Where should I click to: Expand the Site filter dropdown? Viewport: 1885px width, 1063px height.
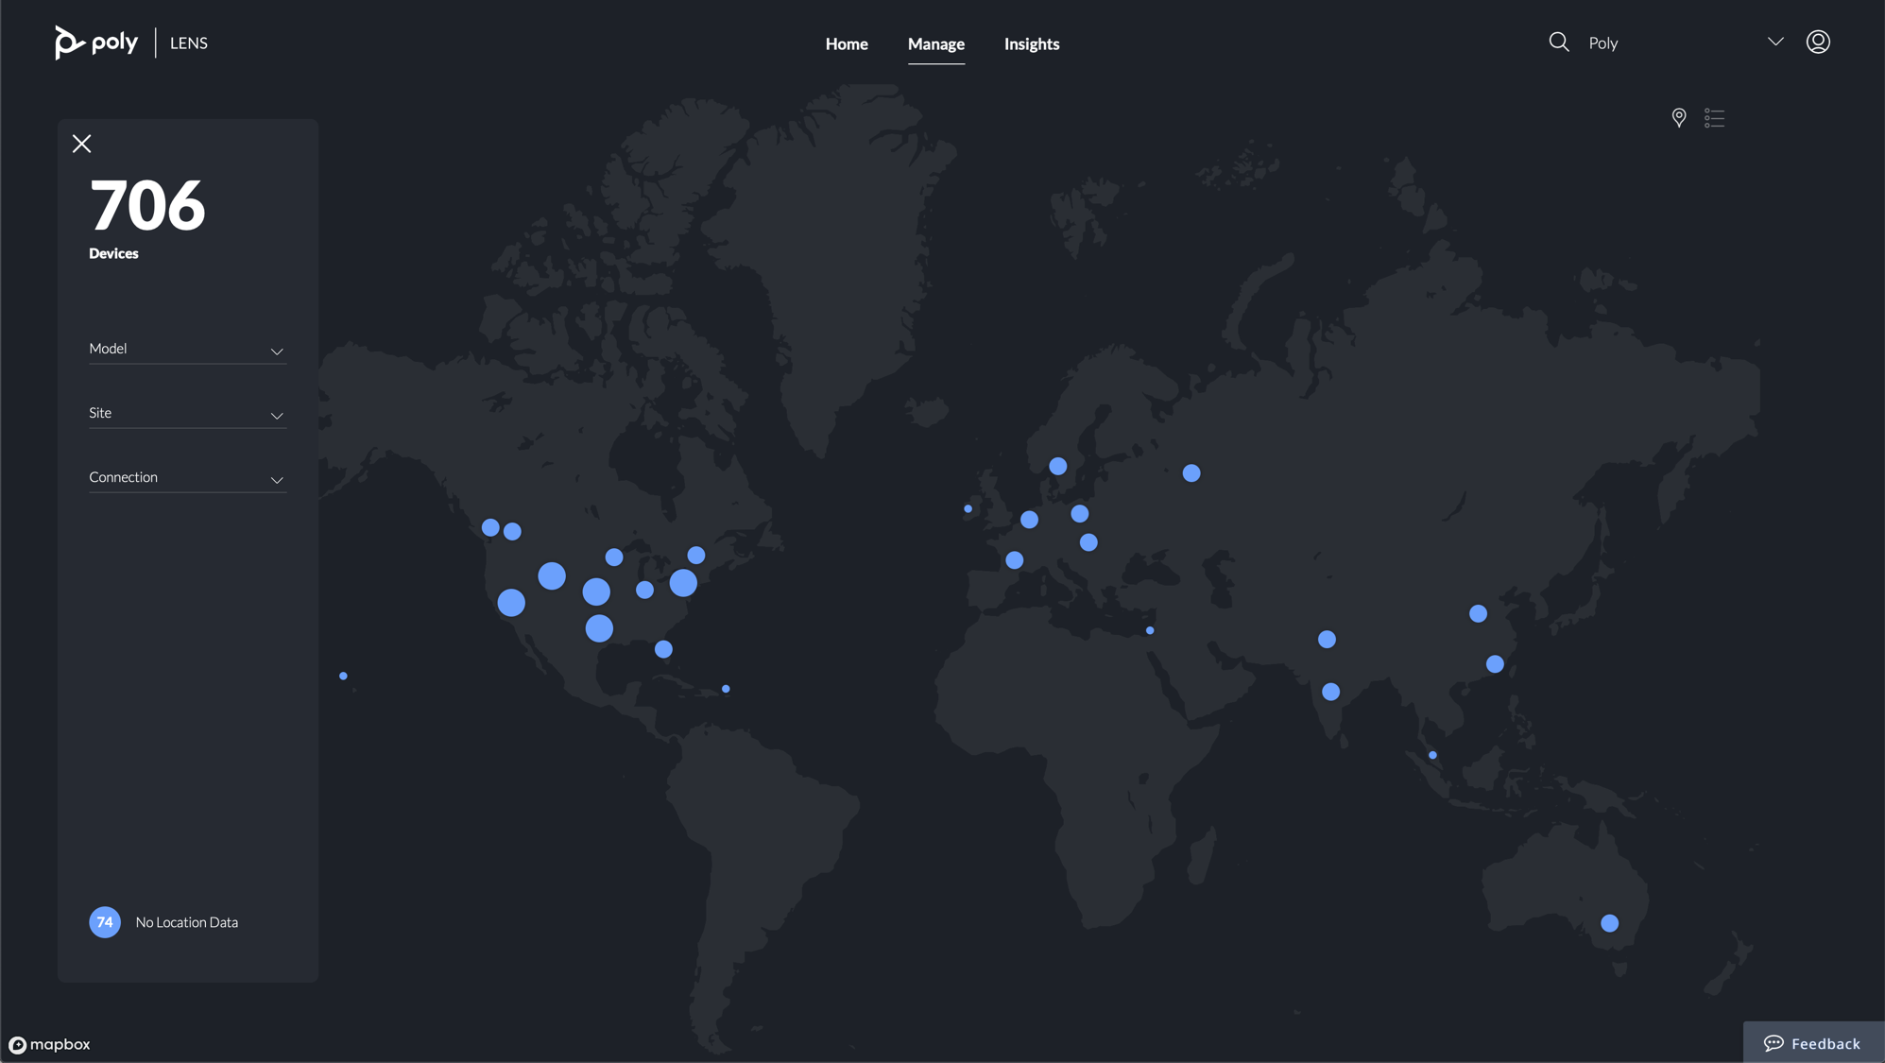(187, 414)
